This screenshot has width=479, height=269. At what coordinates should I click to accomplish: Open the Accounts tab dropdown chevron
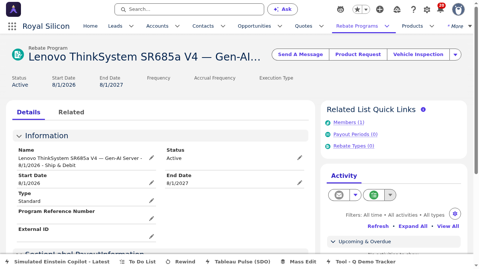click(x=177, y=26)
